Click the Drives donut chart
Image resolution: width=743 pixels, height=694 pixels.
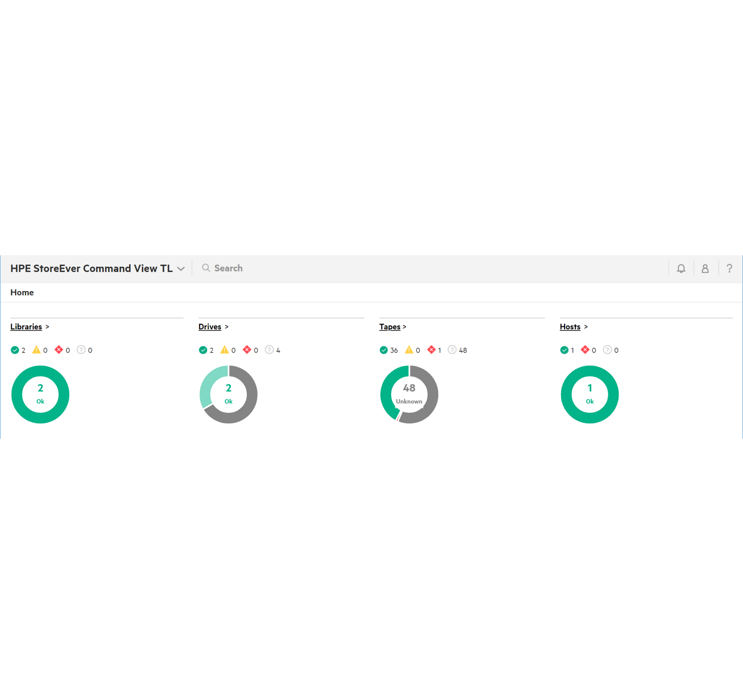pos(228,395)
